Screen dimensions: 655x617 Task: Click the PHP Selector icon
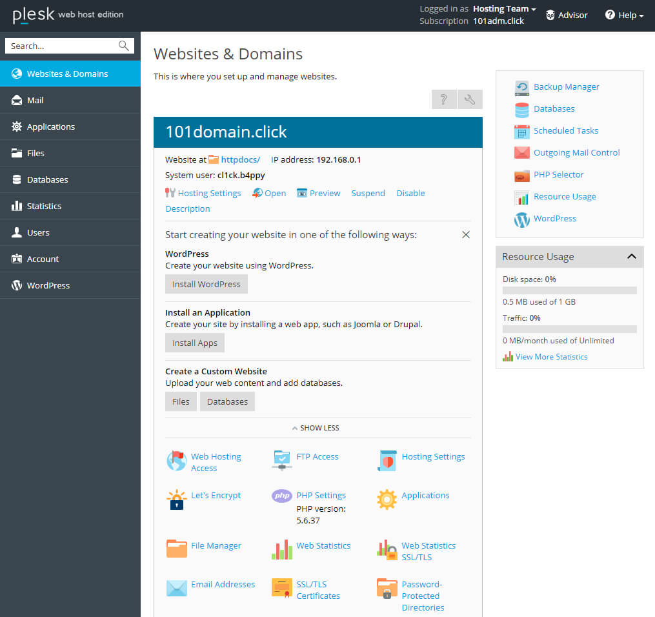point(522,176)
